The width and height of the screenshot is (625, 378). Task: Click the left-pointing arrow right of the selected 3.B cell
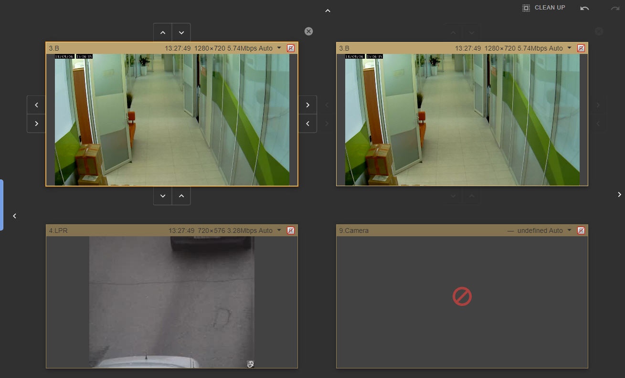pos(307,124)
